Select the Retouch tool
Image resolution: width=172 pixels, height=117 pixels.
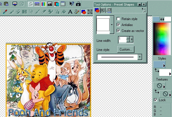point(31,12)
